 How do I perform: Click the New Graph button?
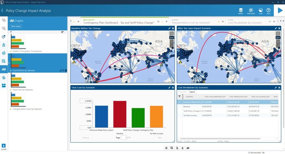pos(16,26)
